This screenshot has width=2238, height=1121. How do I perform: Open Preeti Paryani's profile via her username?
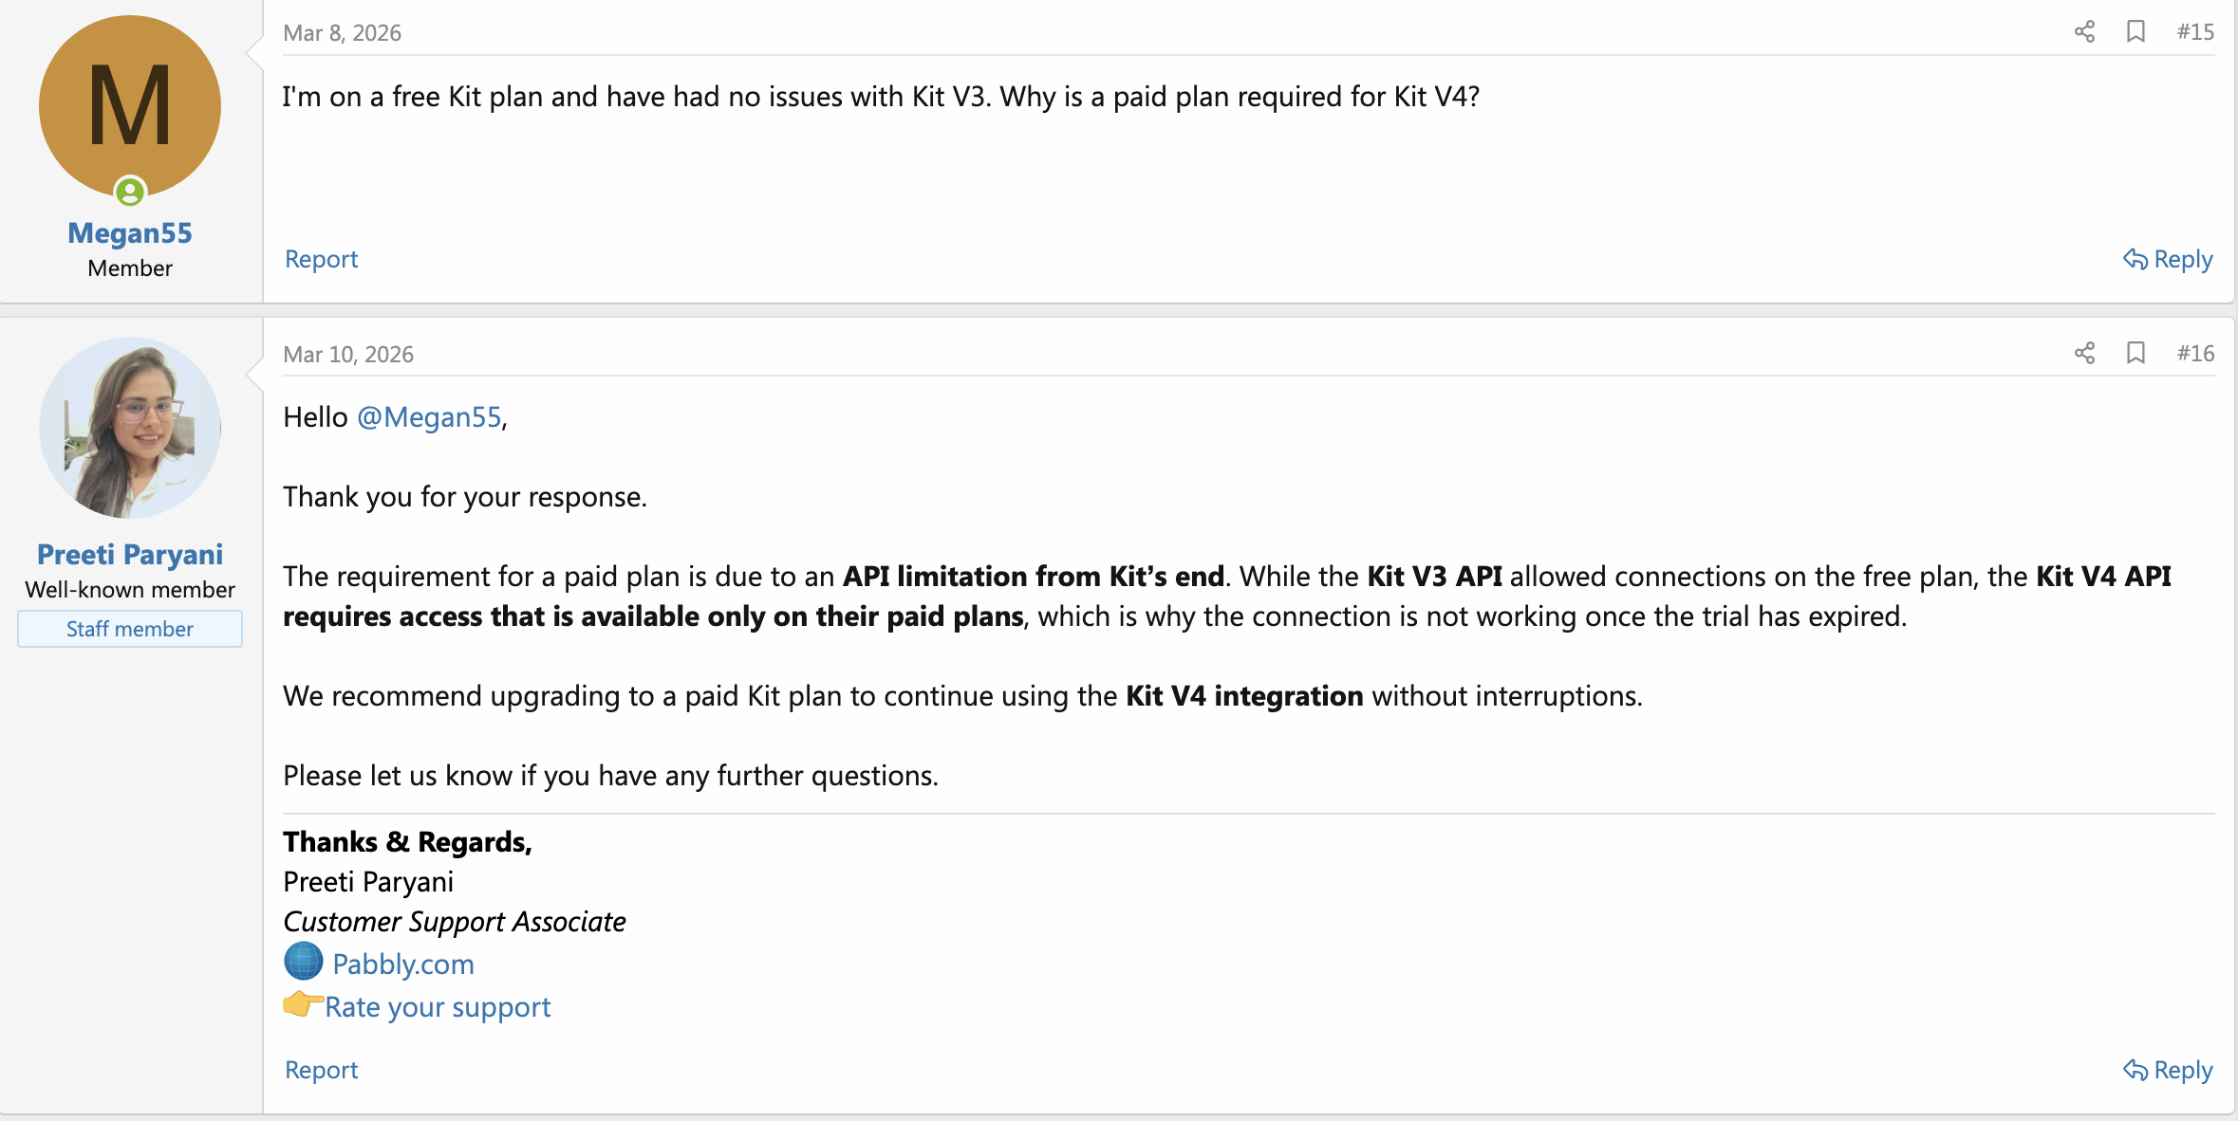(129, 554)
